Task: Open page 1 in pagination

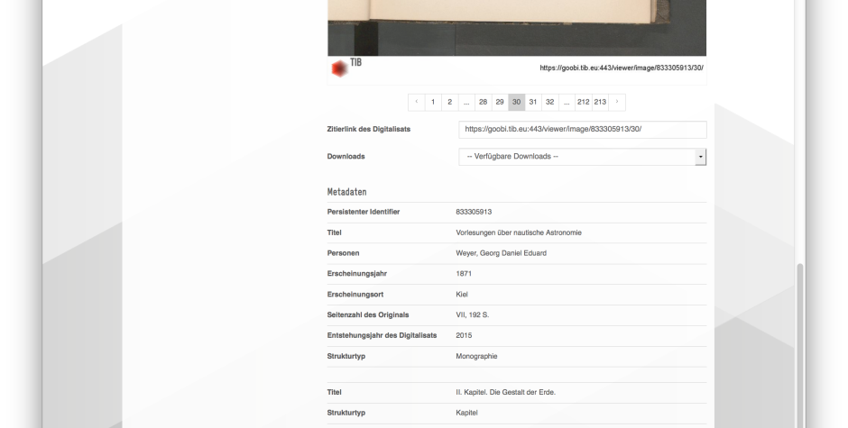Action: coord(433,102)
